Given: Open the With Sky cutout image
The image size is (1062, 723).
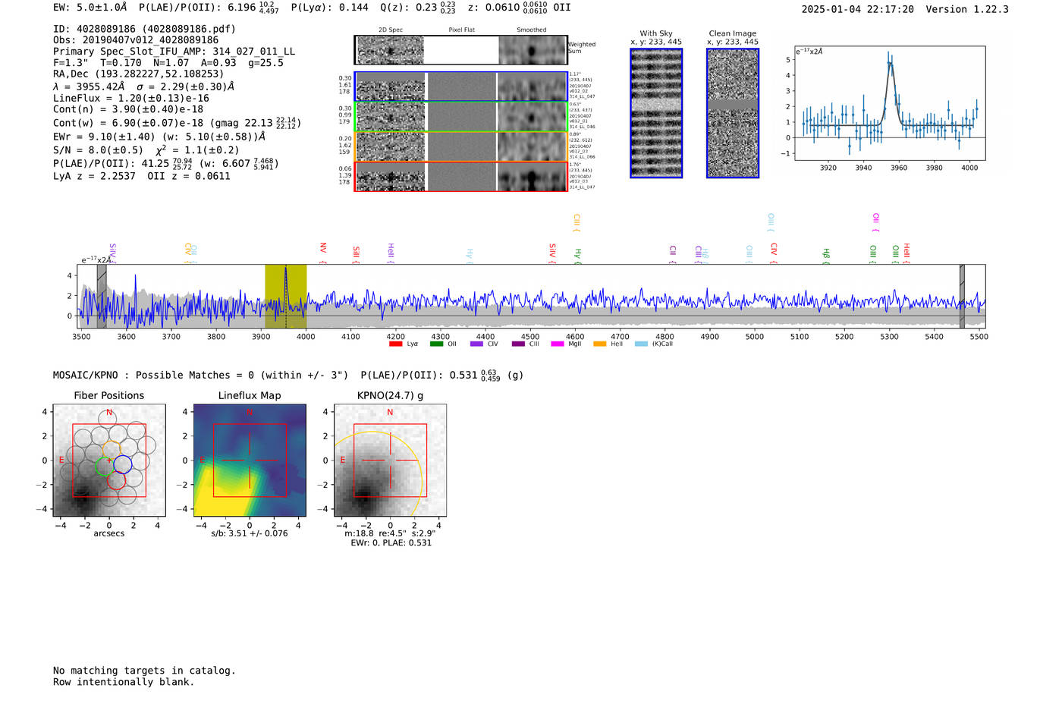Looking at the screenshot, I should pos(656,113).
